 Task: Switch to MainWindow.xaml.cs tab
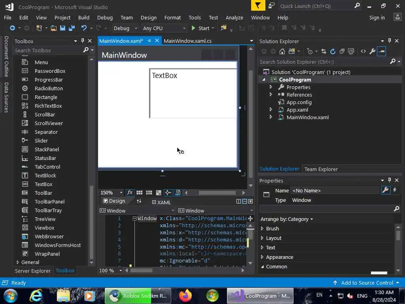point(187,41)
